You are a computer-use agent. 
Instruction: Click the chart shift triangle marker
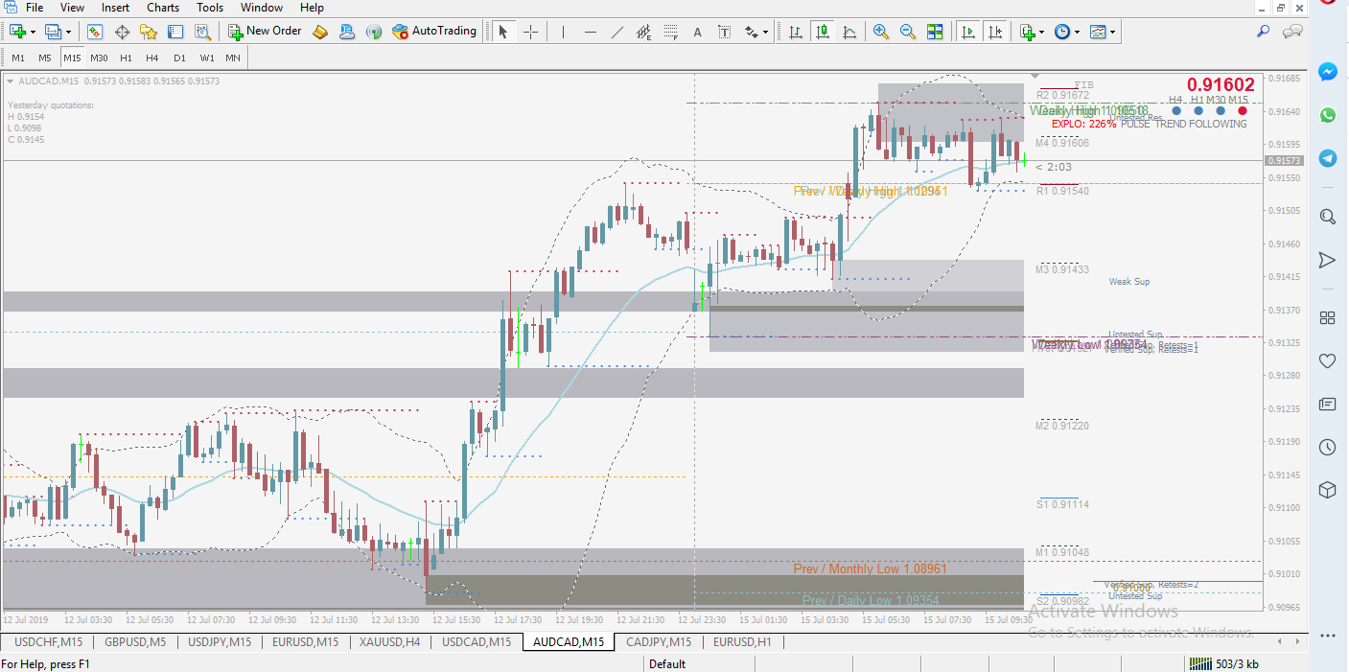click(1034, 76)
